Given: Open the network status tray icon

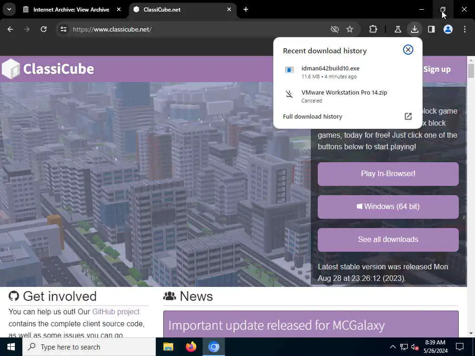Looking at the screenshot, I should pyautogui.click(x=404, y=347).
